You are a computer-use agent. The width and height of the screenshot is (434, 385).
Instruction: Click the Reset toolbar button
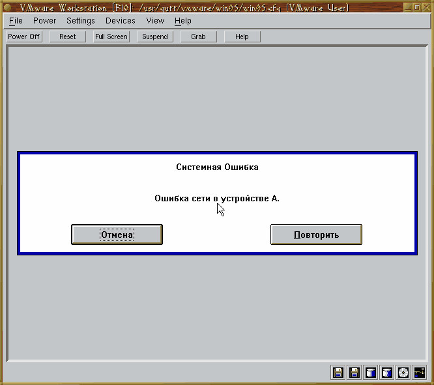tap(68, 36)
